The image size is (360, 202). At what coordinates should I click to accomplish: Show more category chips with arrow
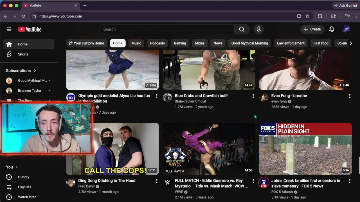click(350, 43)
